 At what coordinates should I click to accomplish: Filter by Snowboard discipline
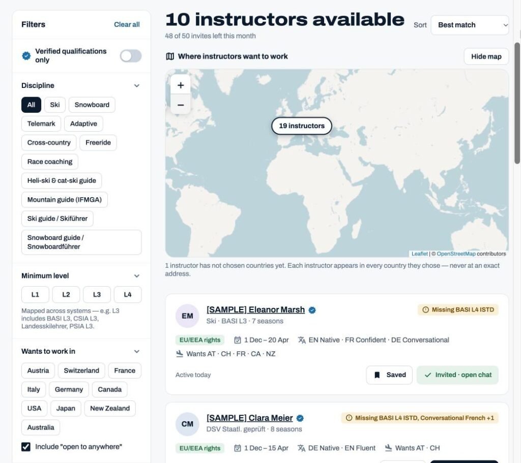92,105
